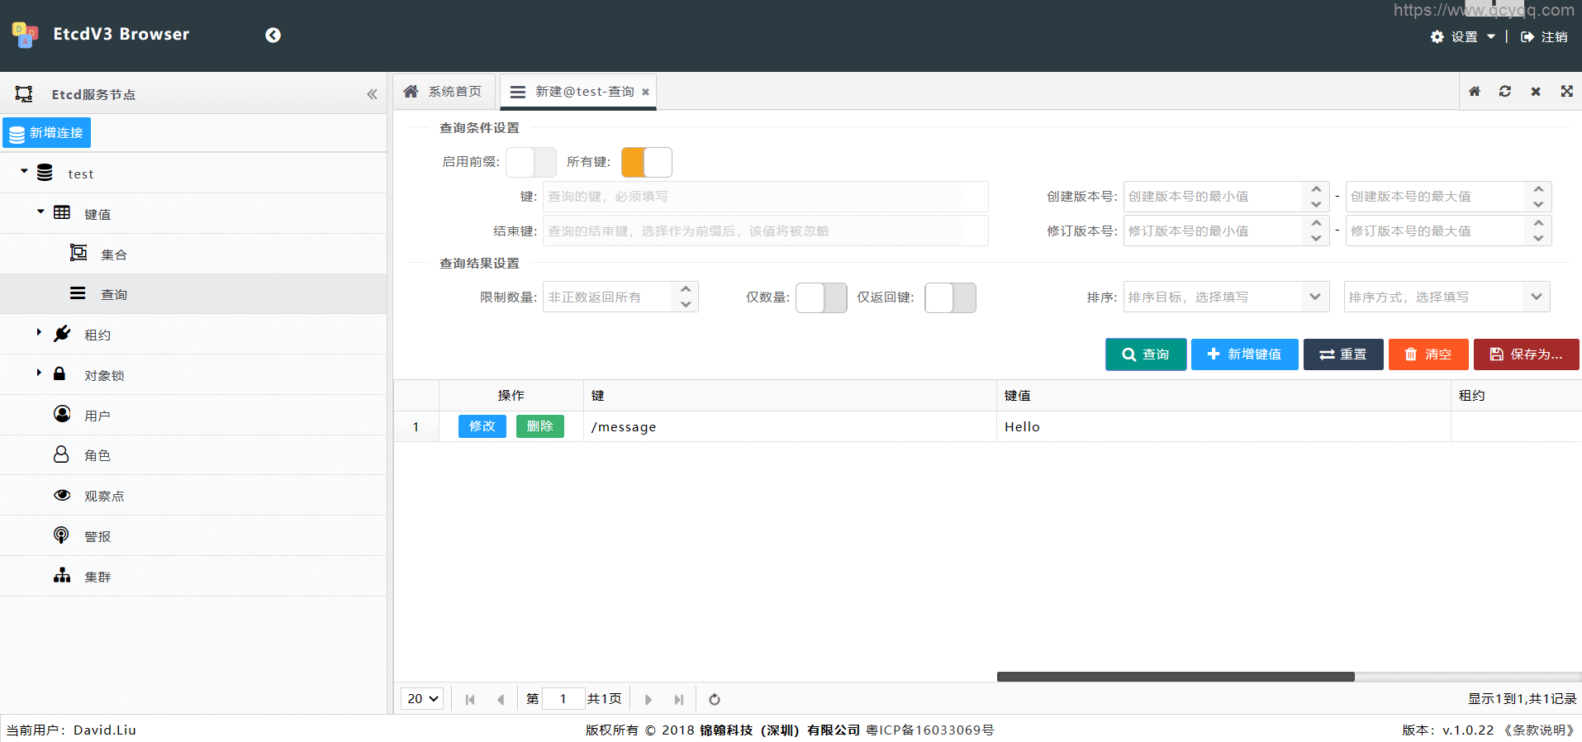Screen dimensions: 1582x742
Task: Click the round back arrow in header
Action: click(273, 35)
